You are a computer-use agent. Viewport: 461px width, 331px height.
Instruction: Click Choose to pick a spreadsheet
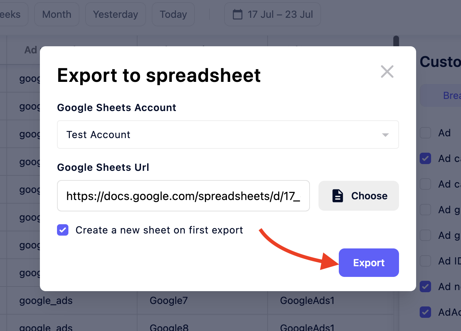(x=358, y=195)
